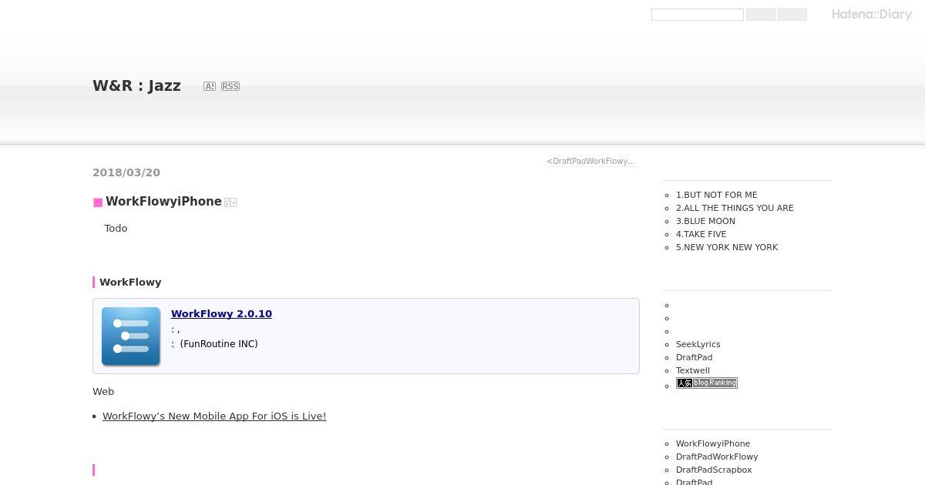Click the WorkFlowy app icon image
This screenshot has width=925, height=485.
131,336
